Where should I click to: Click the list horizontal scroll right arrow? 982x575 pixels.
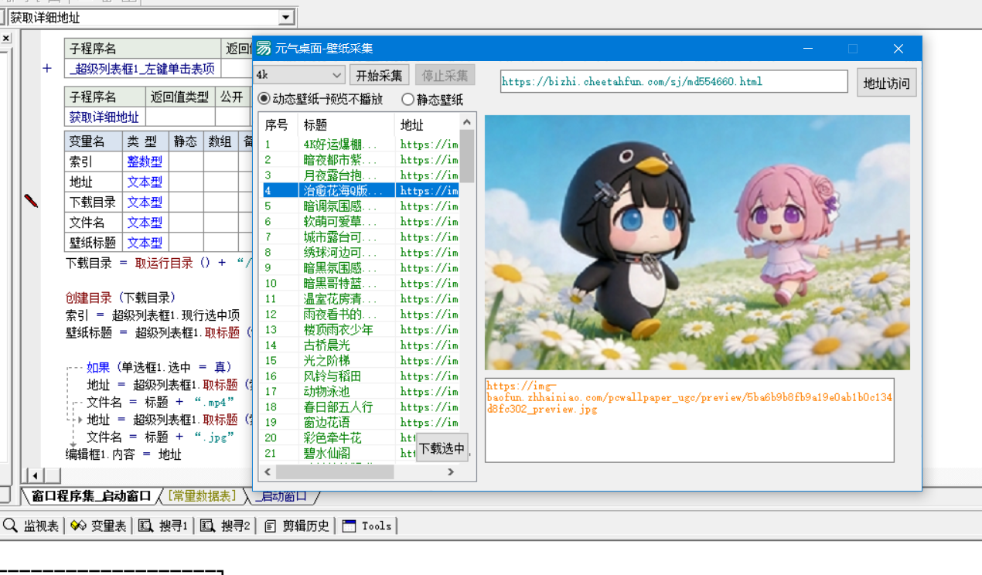click(x=451, y=471)
